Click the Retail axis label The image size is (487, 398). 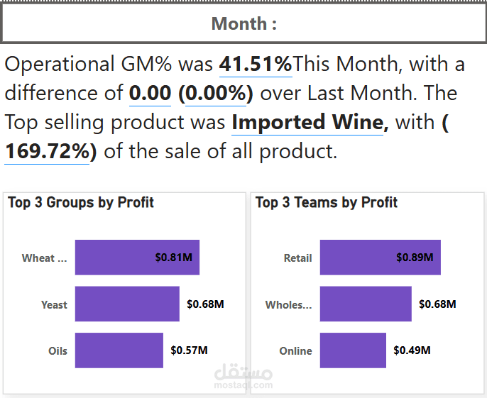(x=297, y=258)
